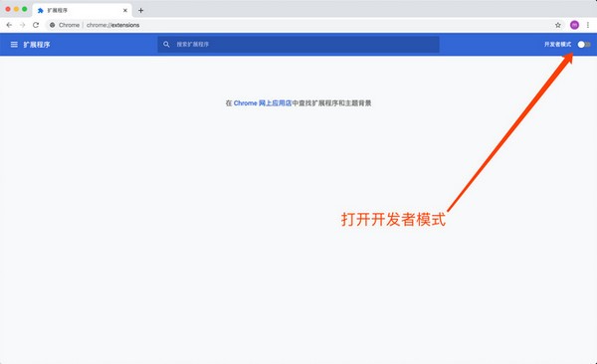Click the Chrome site info icon in address bar
This screenshot has height=364, width=597.
(53, 25)
